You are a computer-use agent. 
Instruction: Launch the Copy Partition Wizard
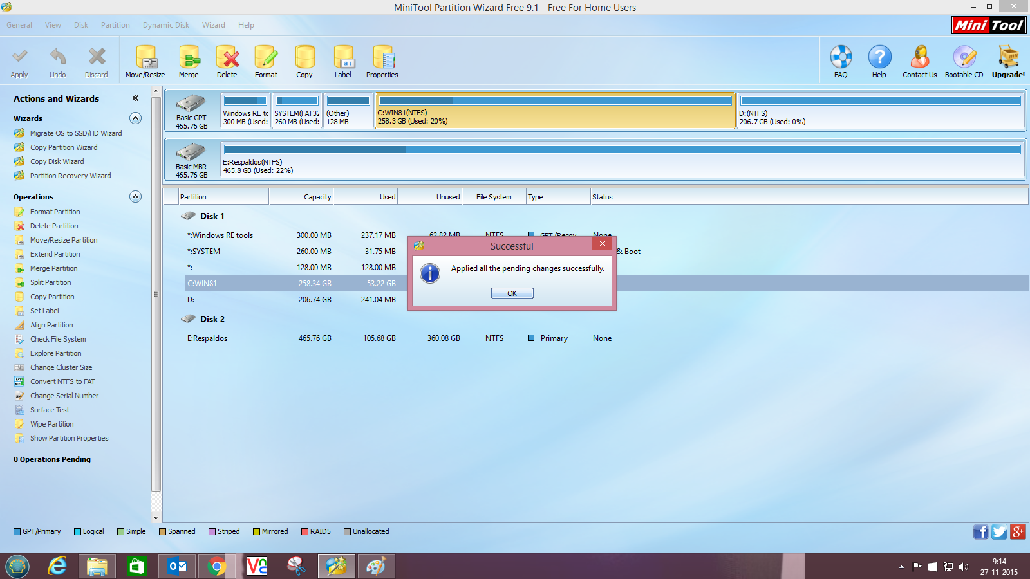[64, 147]
